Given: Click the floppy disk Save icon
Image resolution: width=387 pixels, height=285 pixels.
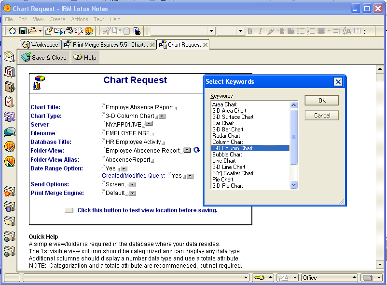Looking at the screenshot, I should coord(23,31).
